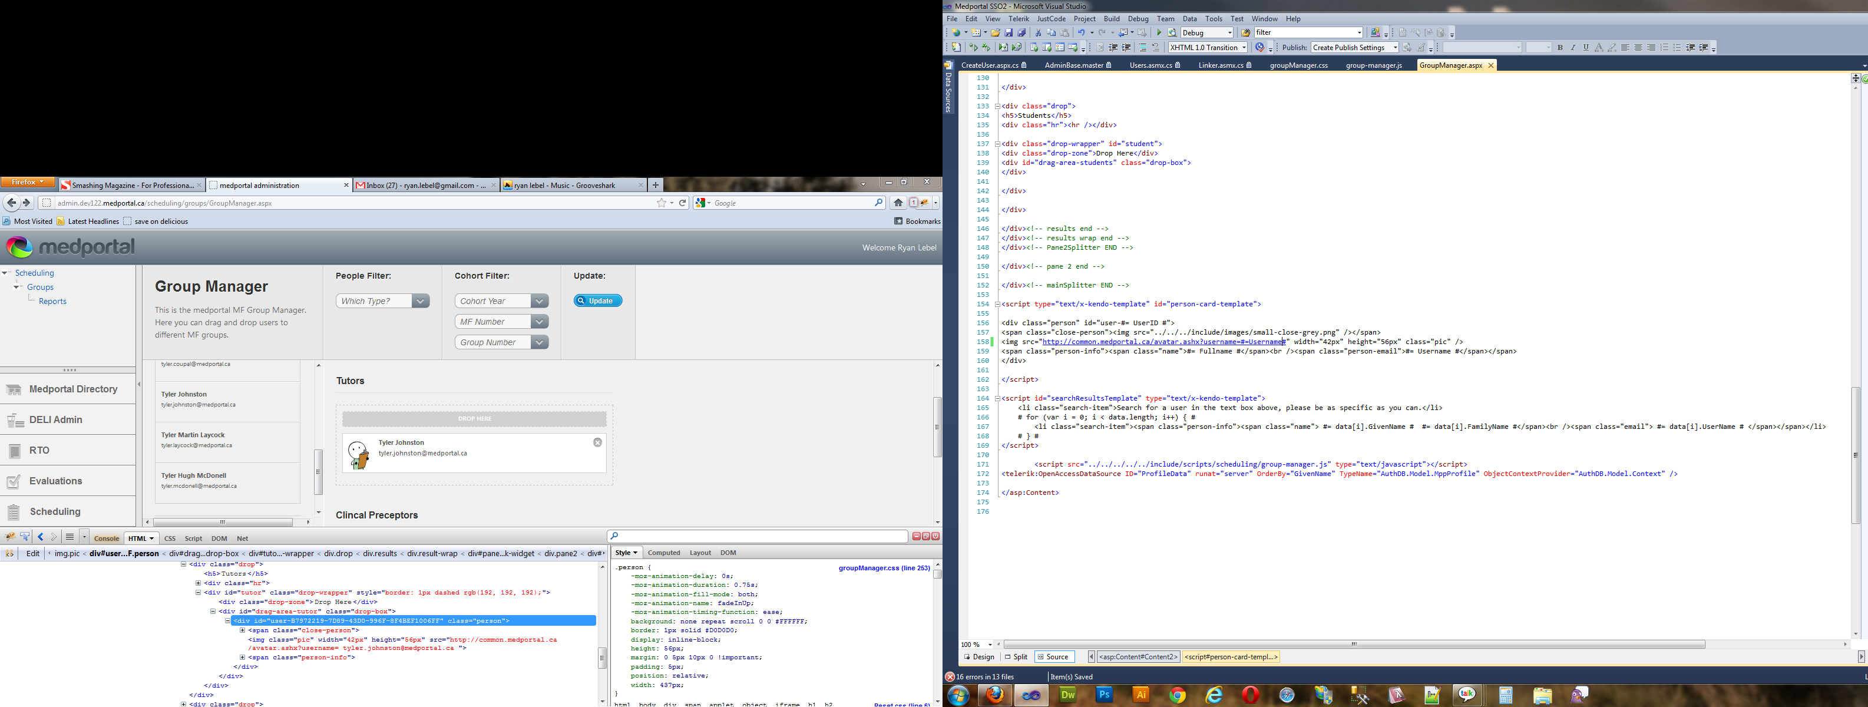
Task: Click the Open File folder icon
Action: pos(996,32)
